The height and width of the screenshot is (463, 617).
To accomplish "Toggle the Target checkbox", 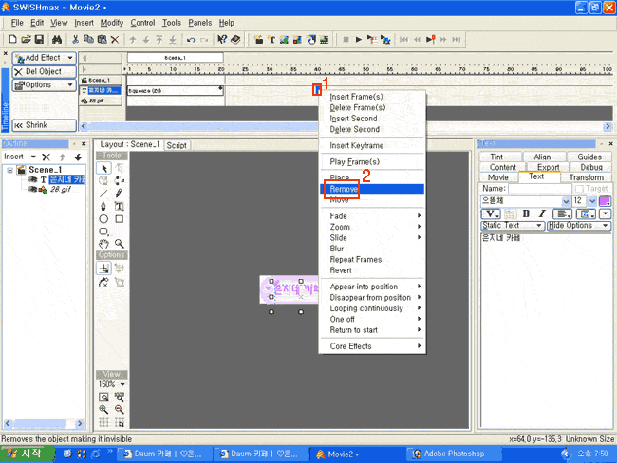I will point(579,189).
